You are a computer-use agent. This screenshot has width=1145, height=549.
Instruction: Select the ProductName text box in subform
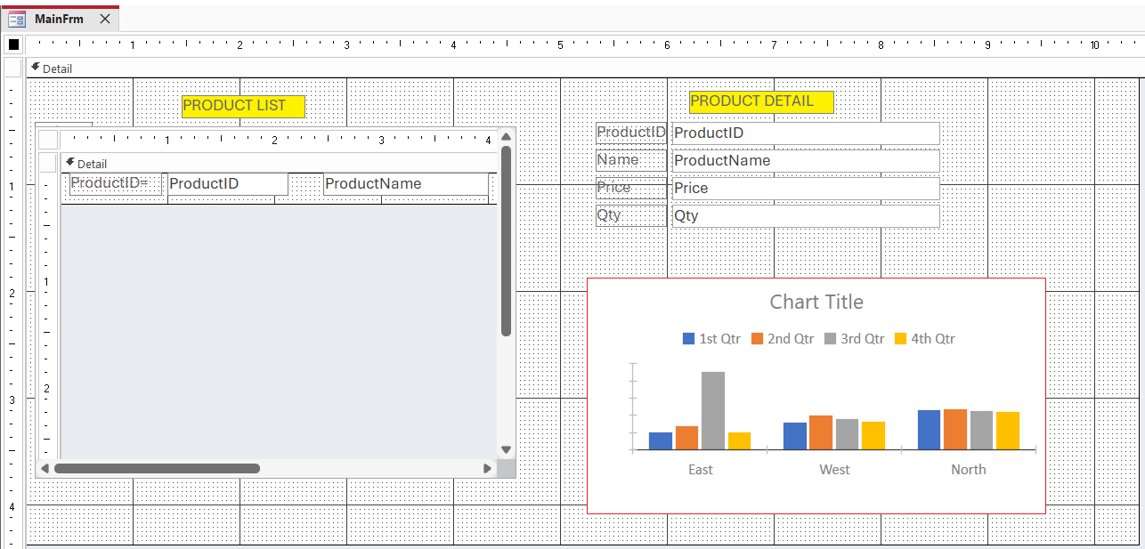[405, 184]
